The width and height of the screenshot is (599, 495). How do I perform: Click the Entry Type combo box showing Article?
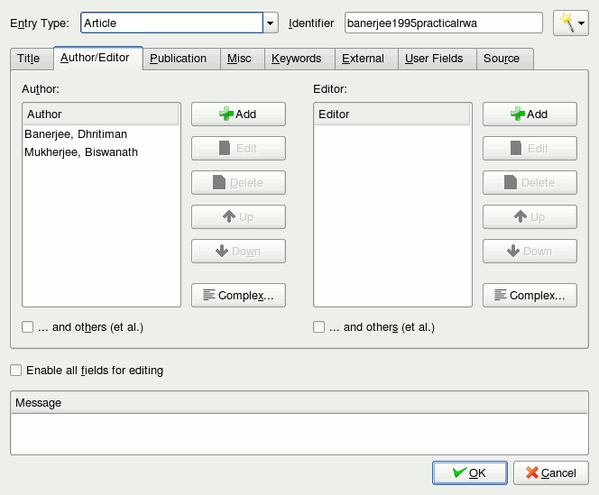coord(171,23)
